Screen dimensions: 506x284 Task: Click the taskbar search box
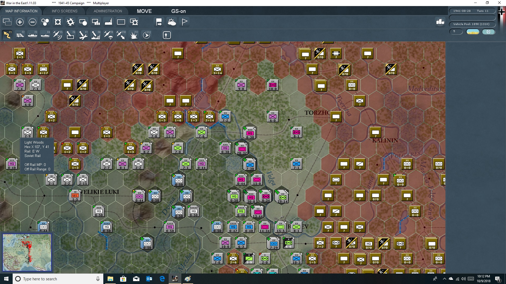pyautogui.click(x=58, y=279)
